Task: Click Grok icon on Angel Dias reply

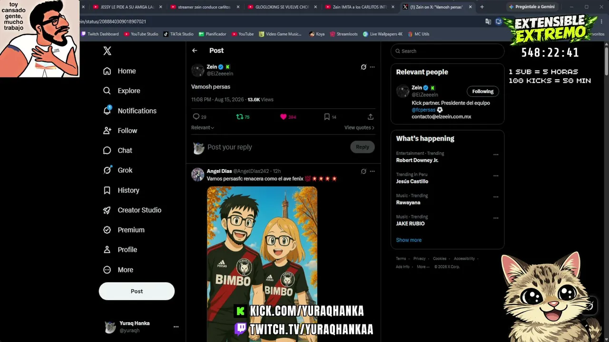Action: click(x=363, y=171)
